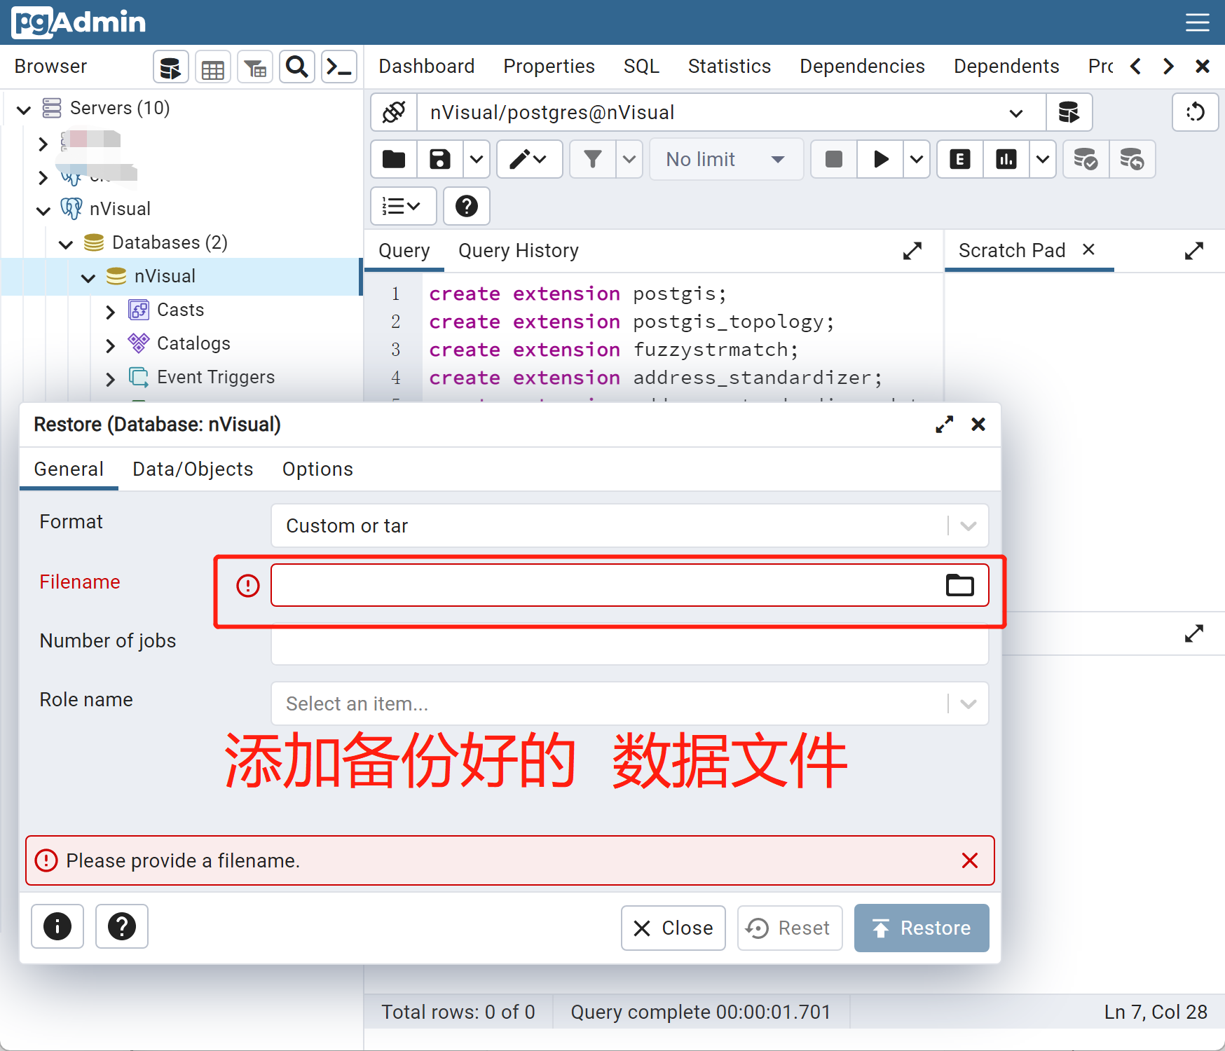1225x1051 pixels.
Task: Expand the Casts tree node
Action: 110,311
